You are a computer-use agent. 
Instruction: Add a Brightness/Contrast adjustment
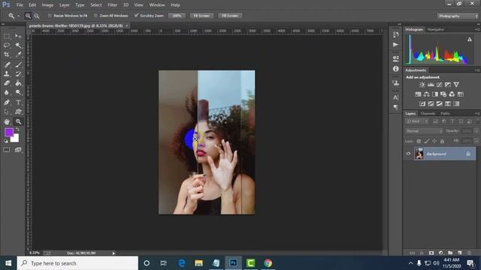pos(422,85)
